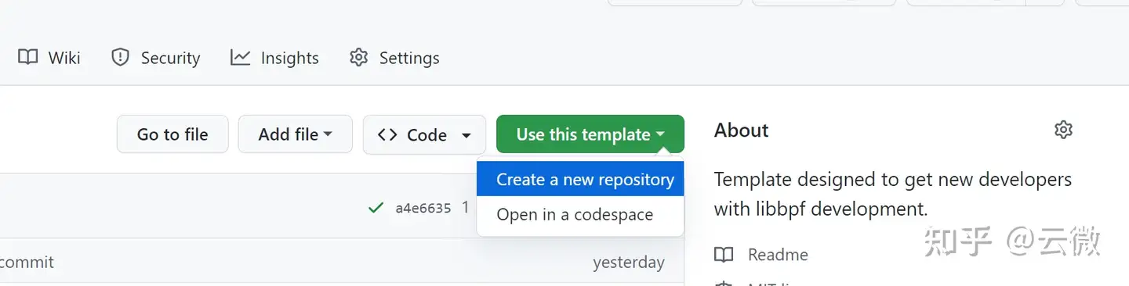The width and height of the screenshot is (1129, 286).
Task: Open commit hash a4e6635 link
Action: click(x=423, y=208)
